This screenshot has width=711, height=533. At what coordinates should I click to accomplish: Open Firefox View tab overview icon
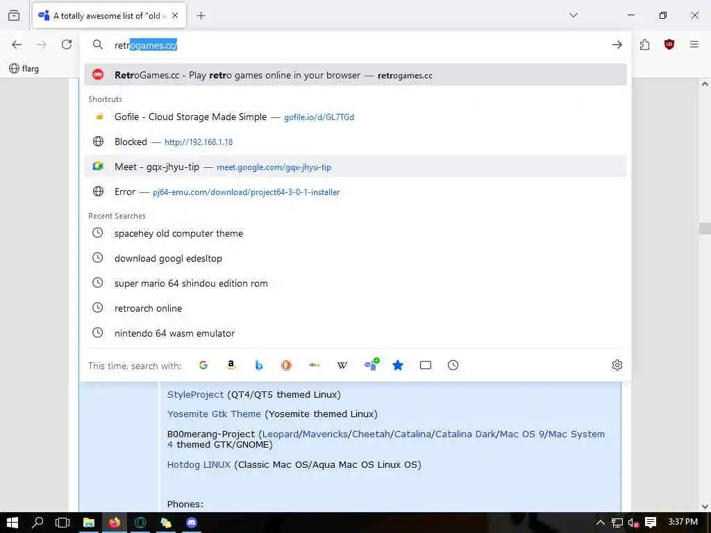coord(14,15)
